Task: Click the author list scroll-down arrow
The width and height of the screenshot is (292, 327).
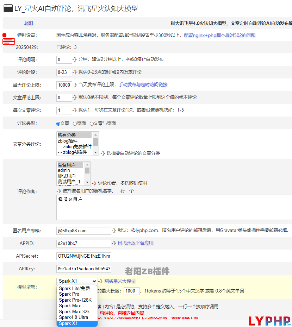Action: coord(87,182)
